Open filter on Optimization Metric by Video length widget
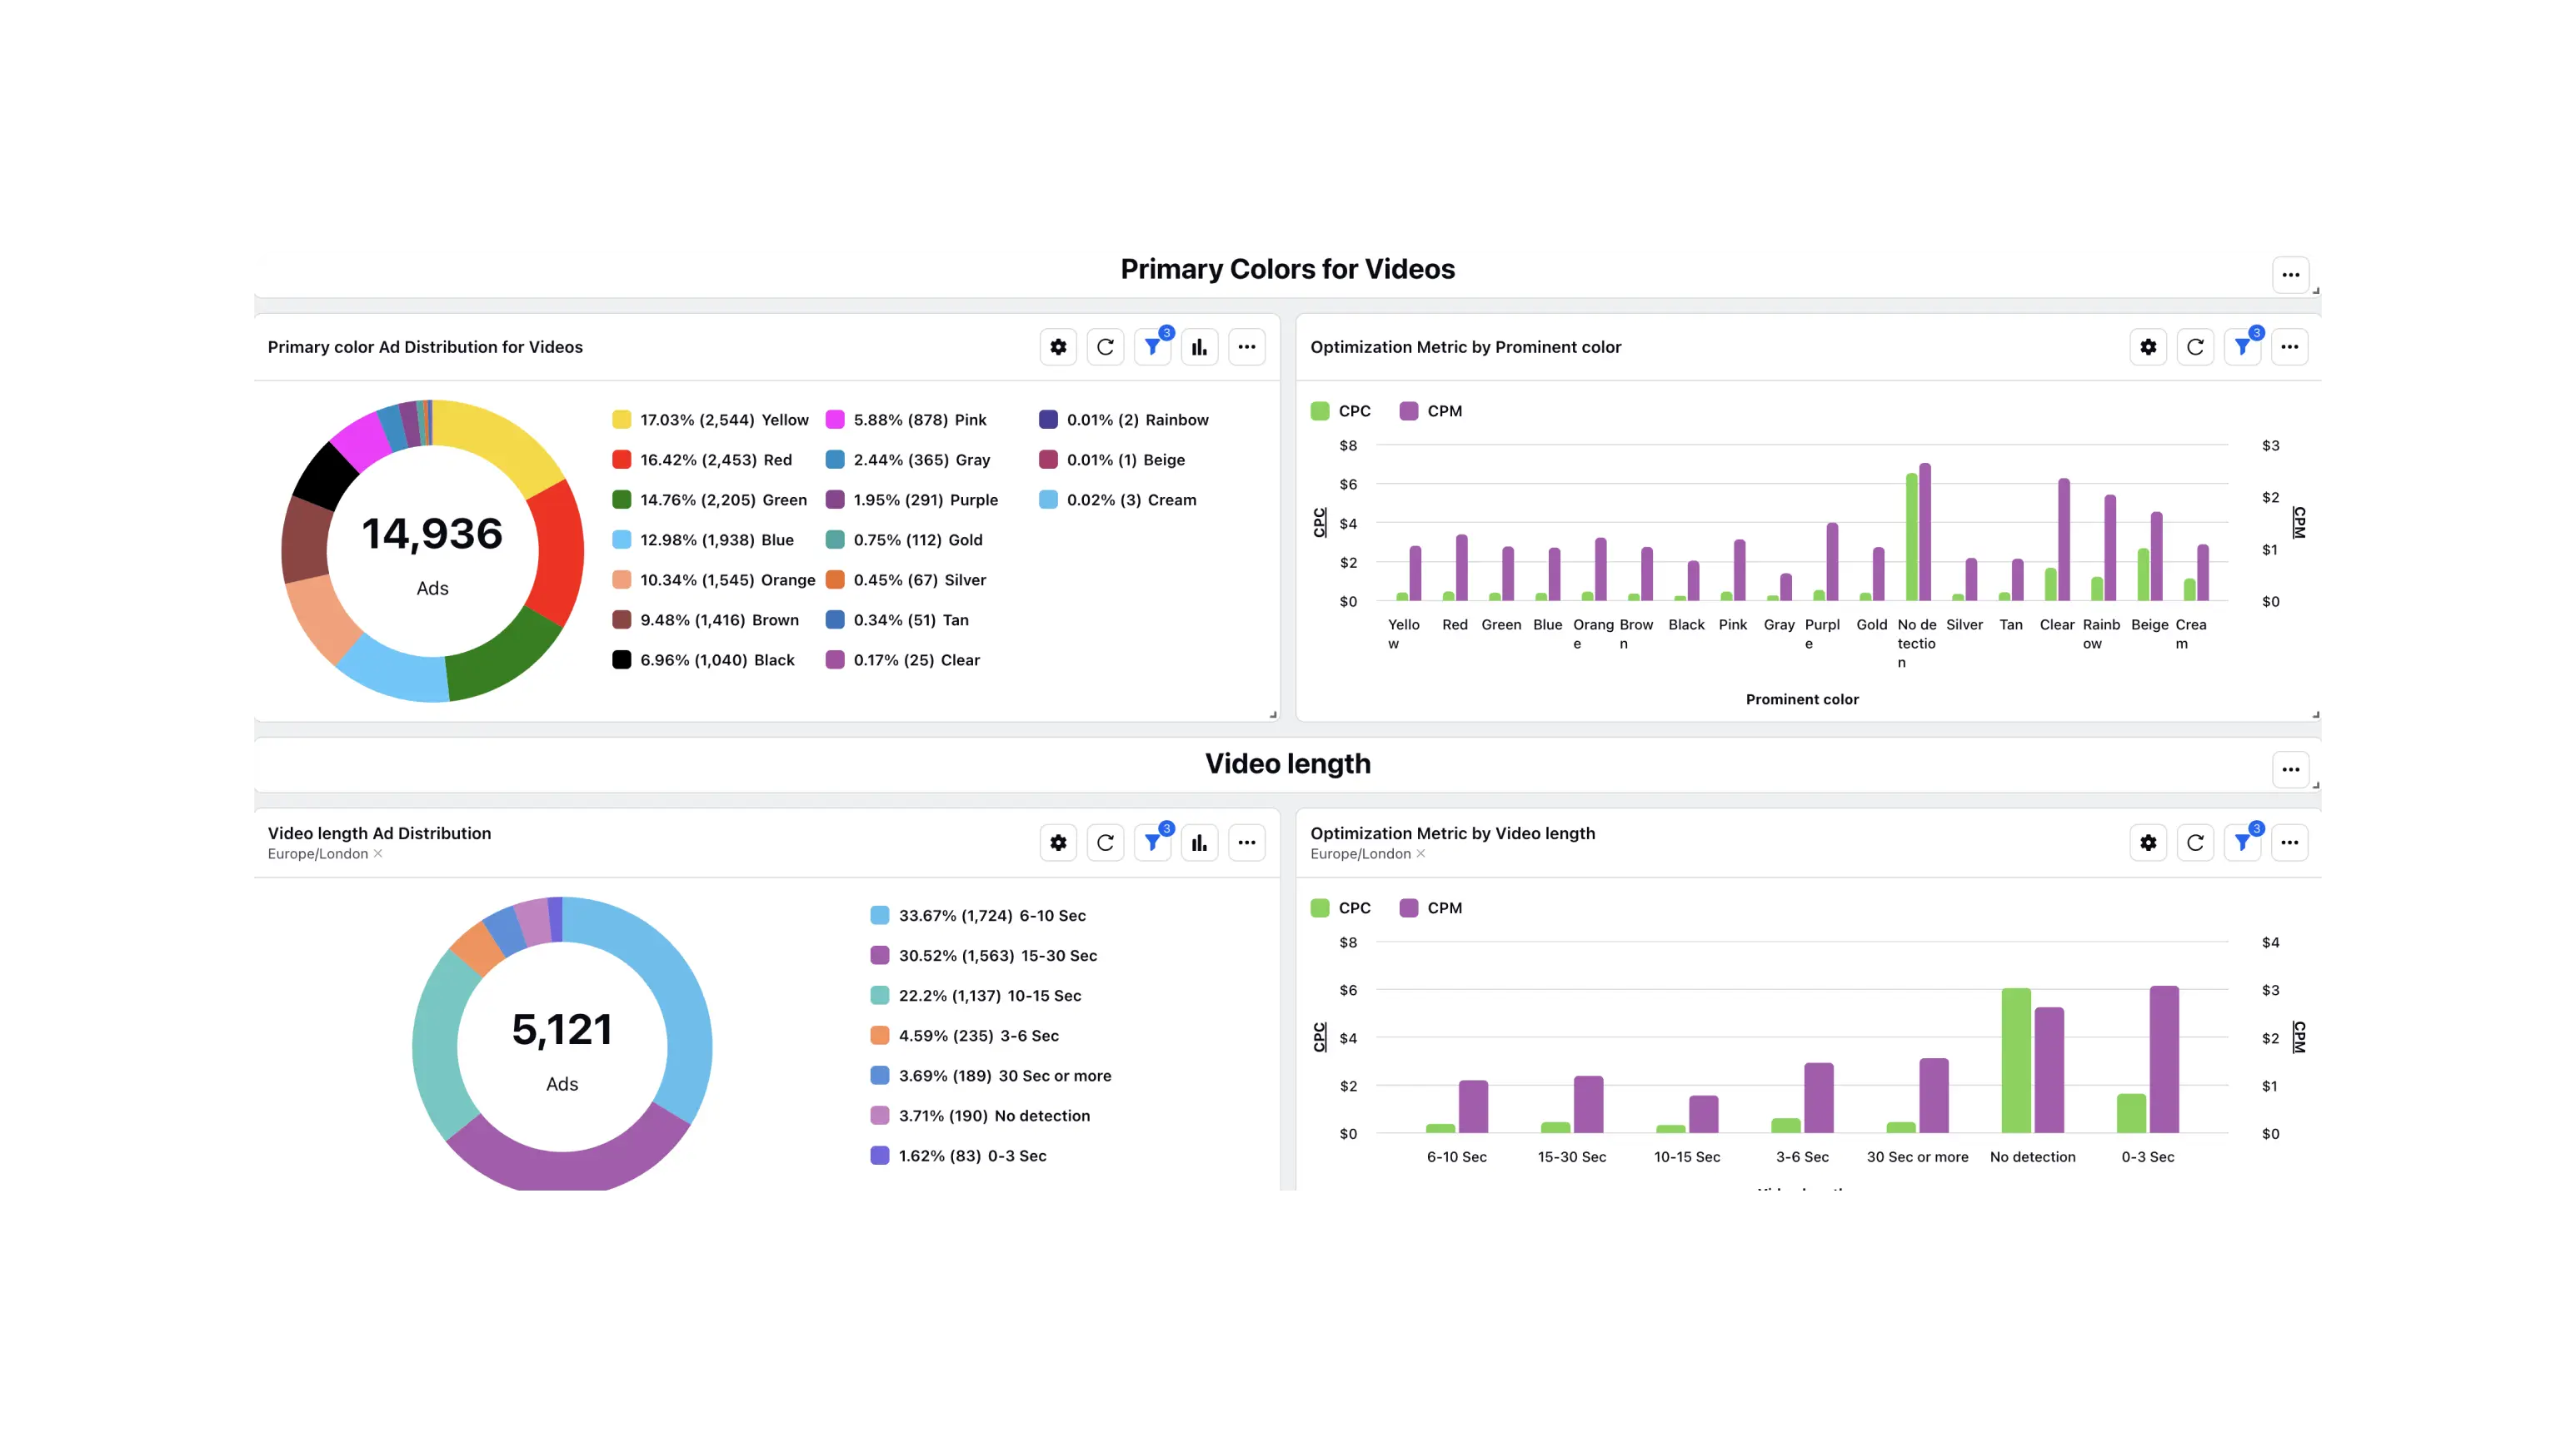Screen dimensions: 2576x1442 pyautogui.click(x=2243, y=843)
